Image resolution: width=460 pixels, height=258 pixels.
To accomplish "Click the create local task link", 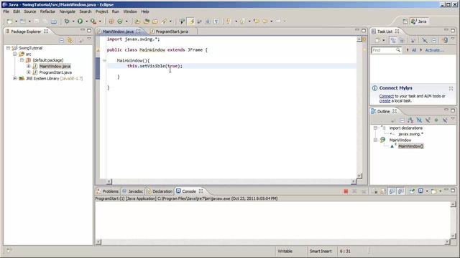I will click(x=385, y=100).
